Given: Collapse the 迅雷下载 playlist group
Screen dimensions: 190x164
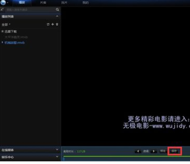Looking at the screenshot, I should point(3,31).
